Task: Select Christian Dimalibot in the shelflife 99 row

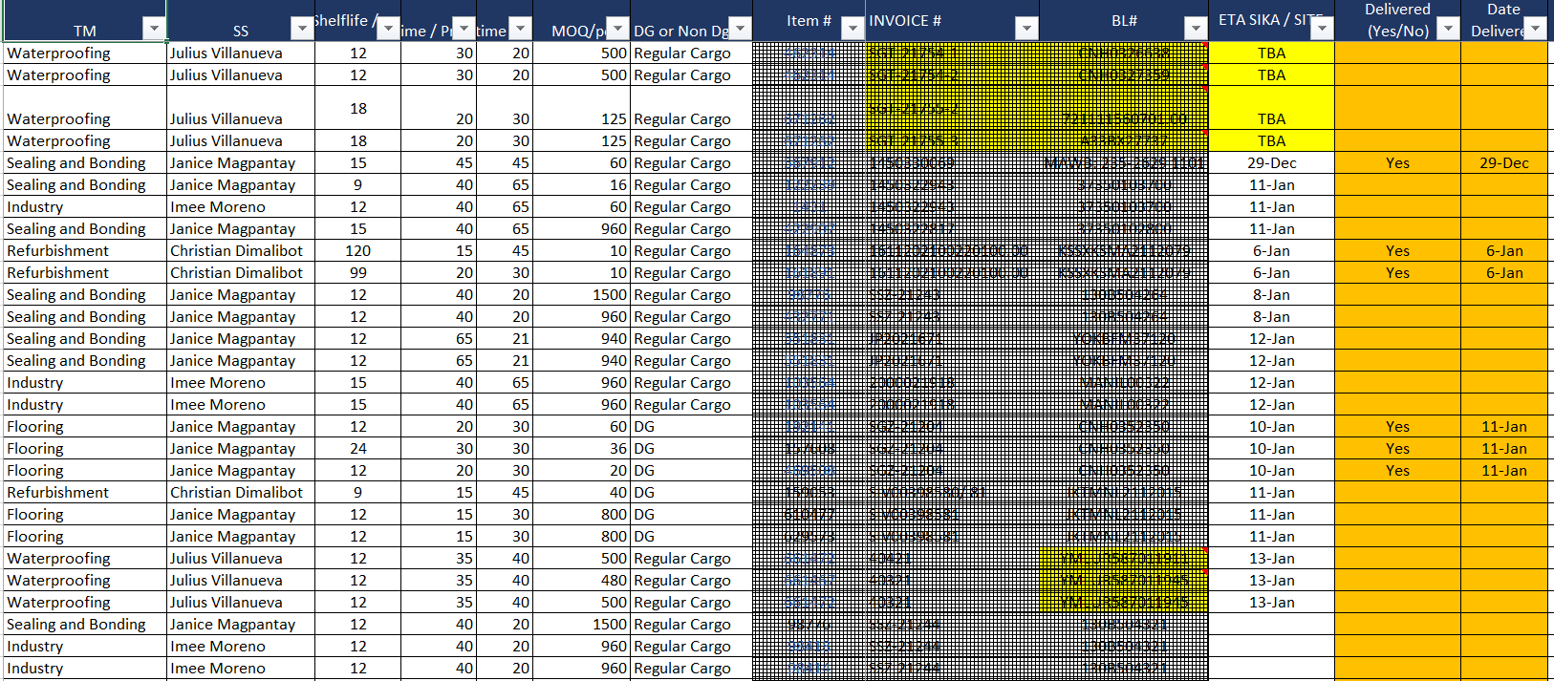Action: (x=241, y=273)
